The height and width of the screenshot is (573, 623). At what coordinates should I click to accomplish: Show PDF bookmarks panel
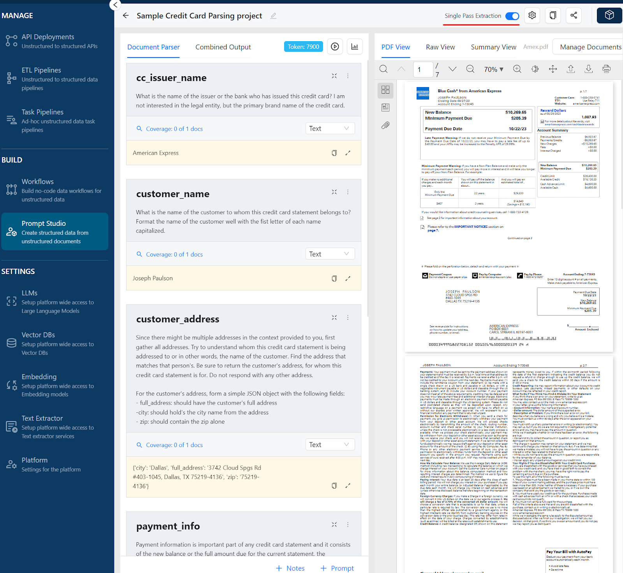[385, 108]
